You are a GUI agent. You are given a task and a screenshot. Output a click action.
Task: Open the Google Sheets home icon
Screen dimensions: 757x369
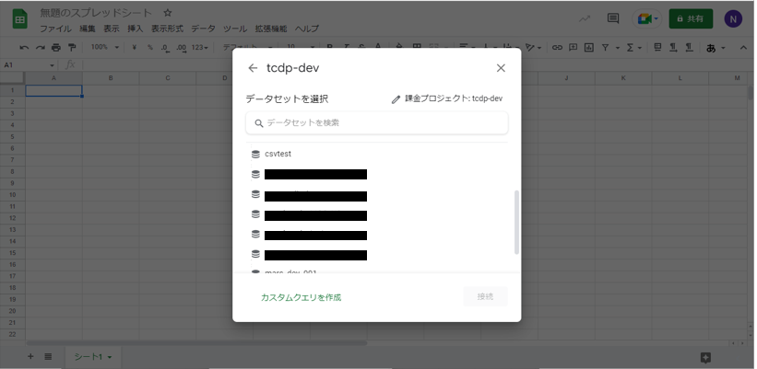(19, 19)
